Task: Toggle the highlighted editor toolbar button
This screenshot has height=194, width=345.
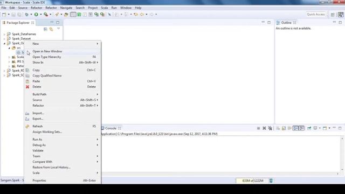Action: pyautogui.click(x=73, y=15)
